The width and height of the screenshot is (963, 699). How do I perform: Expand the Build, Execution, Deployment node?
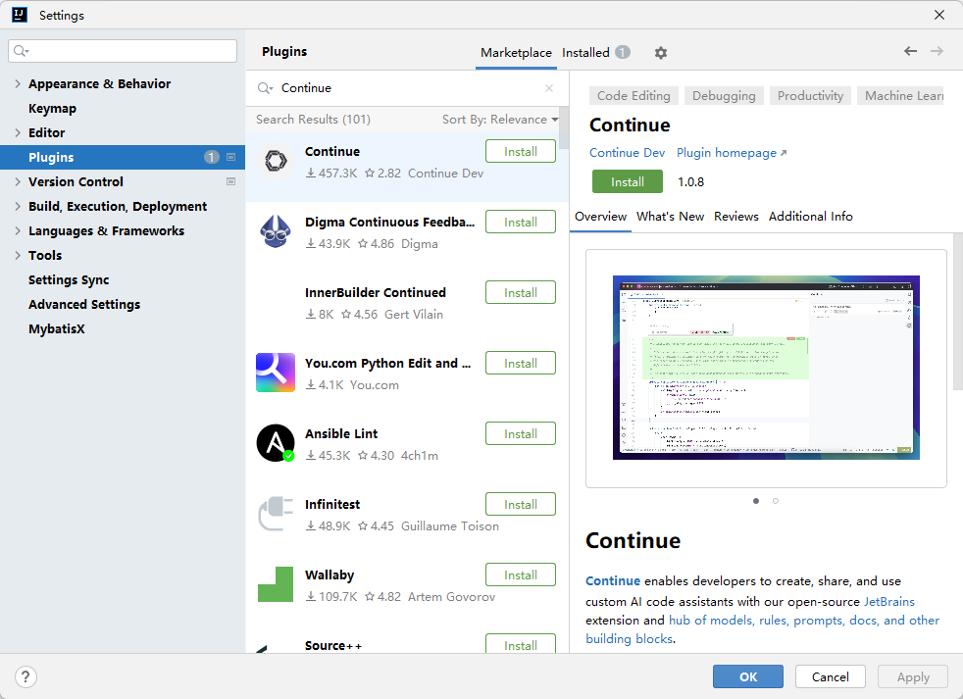(18, 207)
